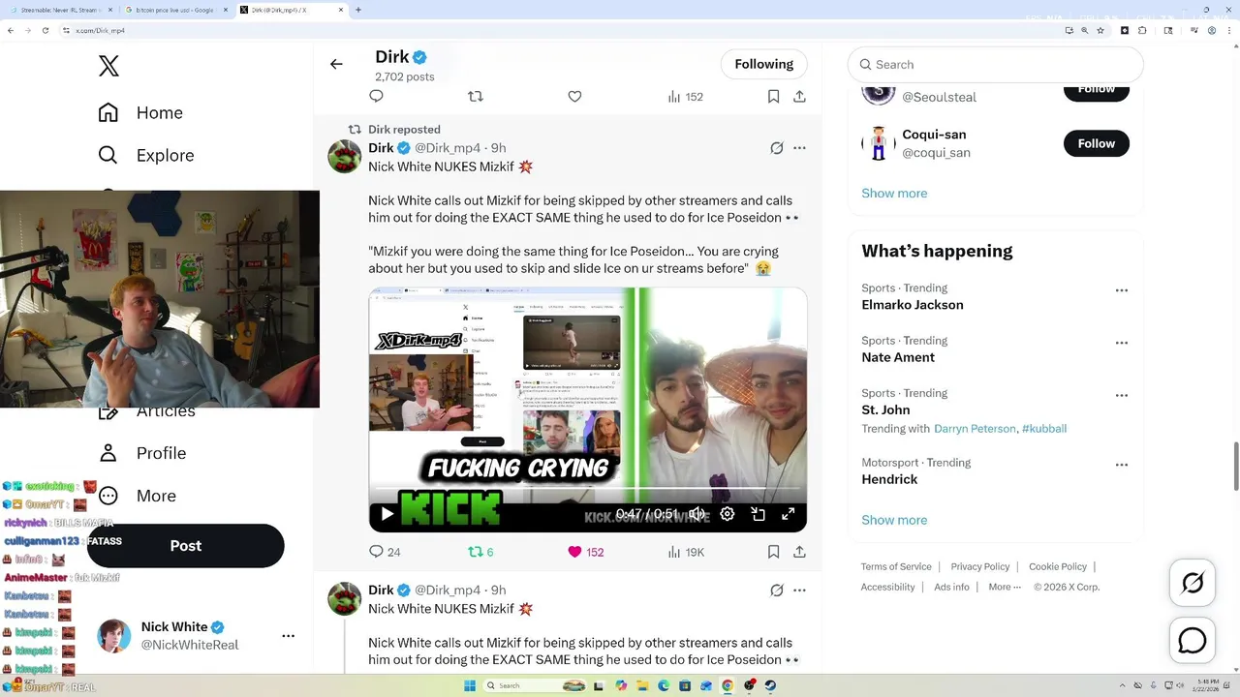Screen dimensions: 1240x697
Task: Open options for Hendrick trend
Action: coord(1122,465)
